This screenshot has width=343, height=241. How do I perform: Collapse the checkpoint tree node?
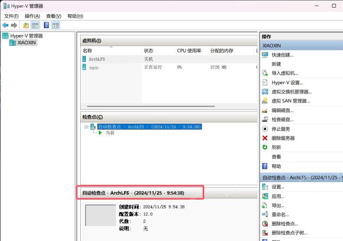point(86,126)
